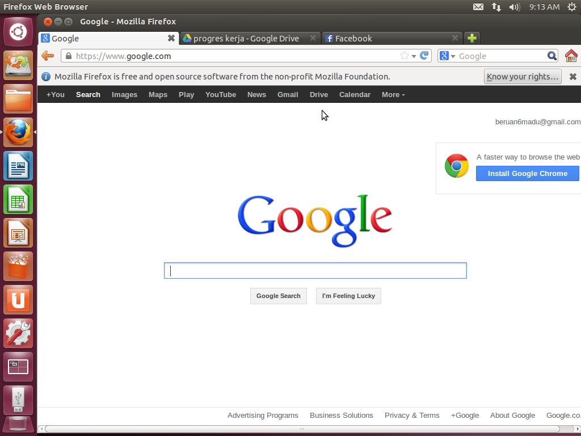581x436 pixels.
Task: Click +You in the Google bar
Action: 55,95
